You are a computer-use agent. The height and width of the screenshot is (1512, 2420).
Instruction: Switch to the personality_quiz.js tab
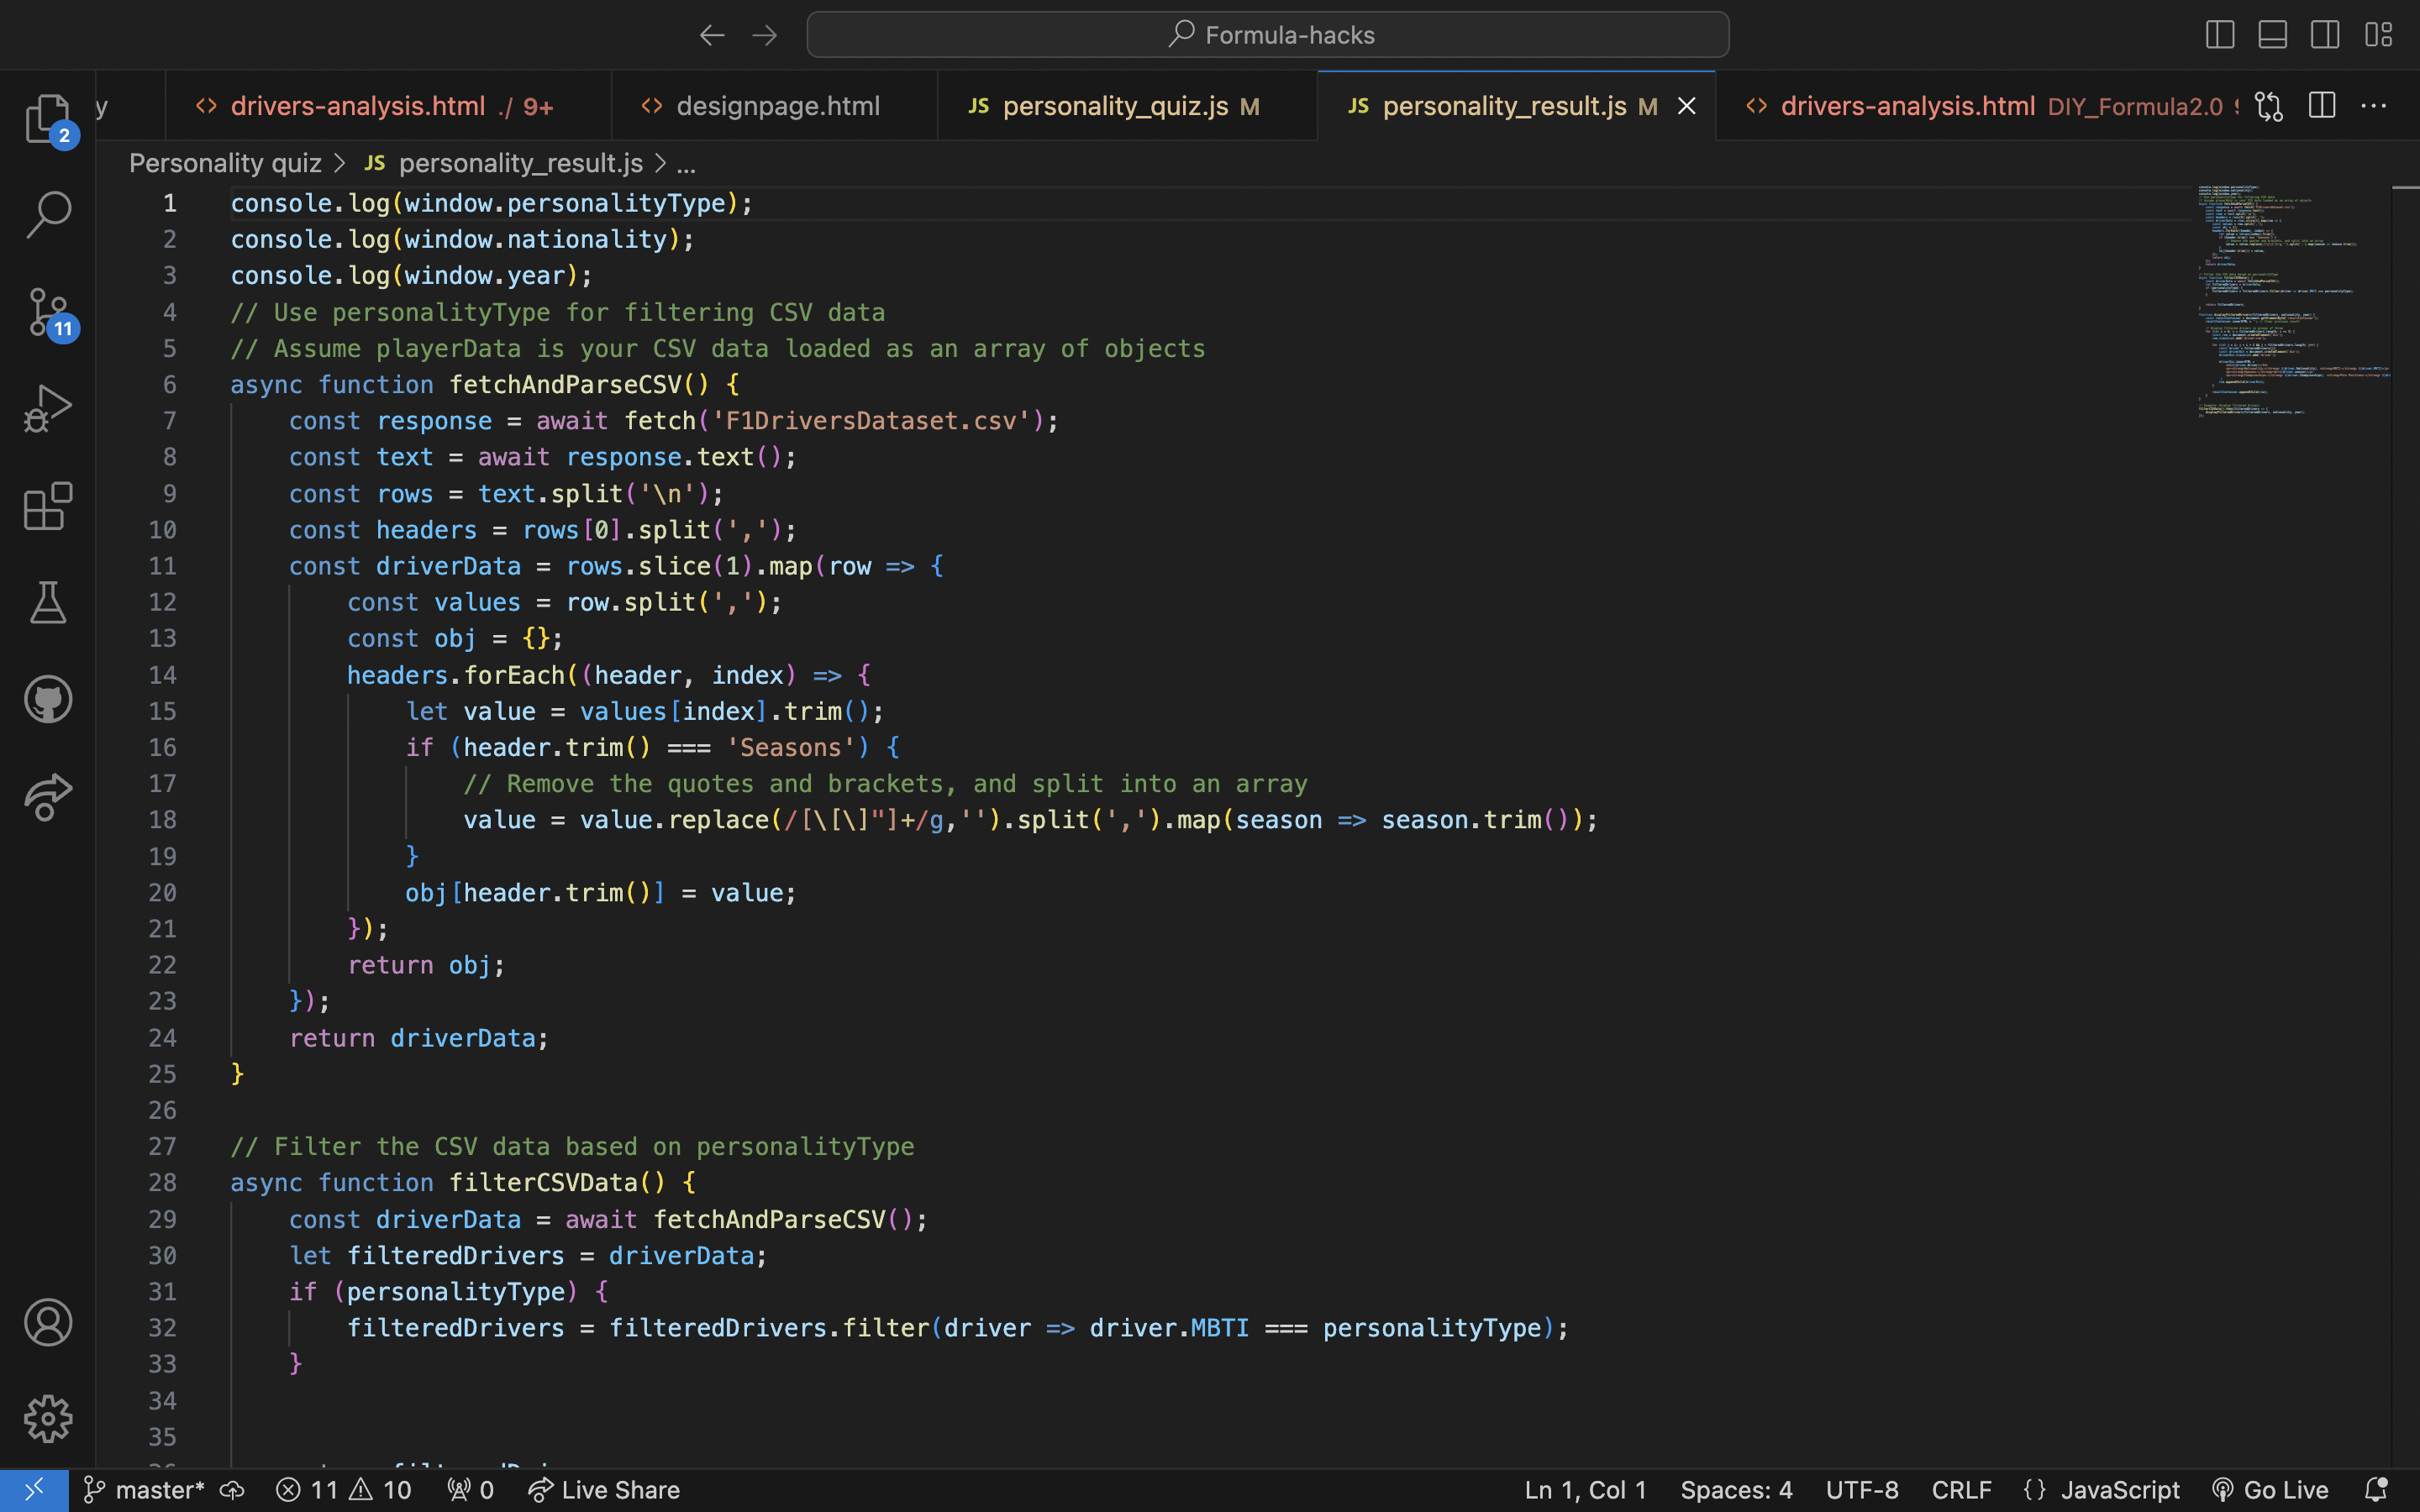tap(1114, 106)
